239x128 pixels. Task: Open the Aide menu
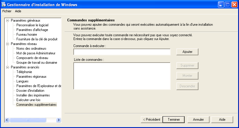18,11
